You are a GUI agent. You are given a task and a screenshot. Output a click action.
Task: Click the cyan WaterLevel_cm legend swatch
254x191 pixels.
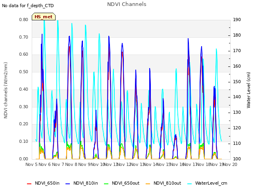189,184
